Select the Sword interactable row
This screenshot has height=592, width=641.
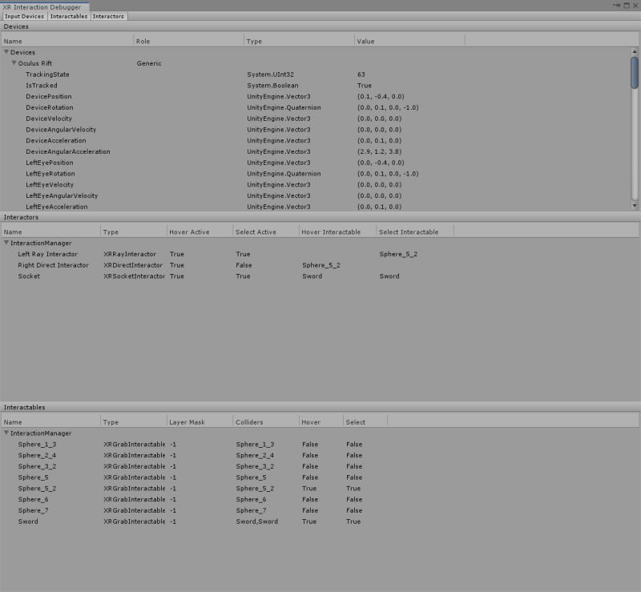(28, 521)
